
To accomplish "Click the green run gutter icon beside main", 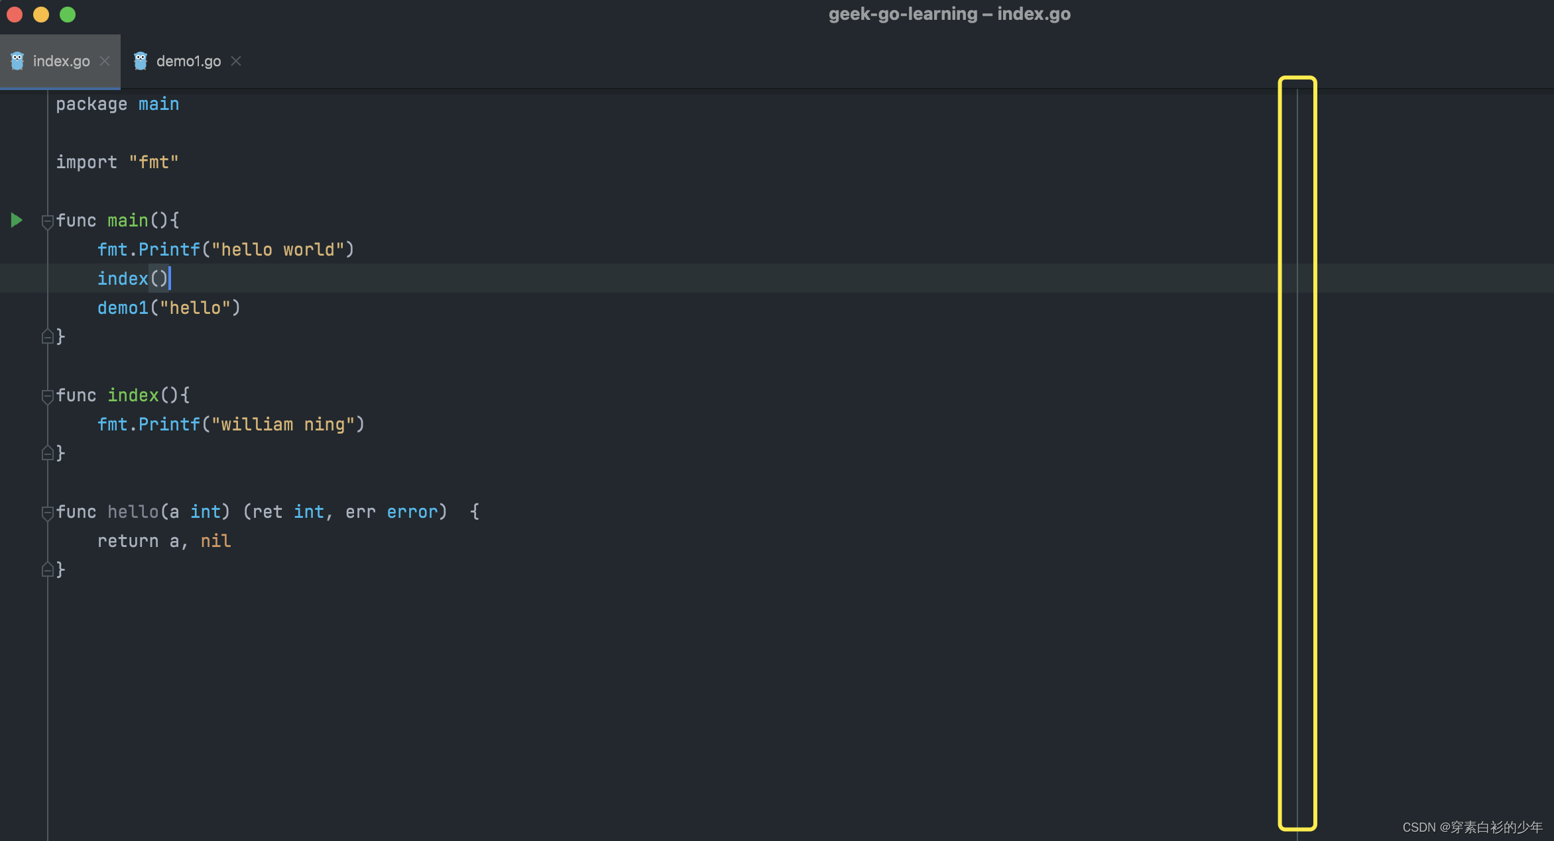I will click(x=17, y=221).
